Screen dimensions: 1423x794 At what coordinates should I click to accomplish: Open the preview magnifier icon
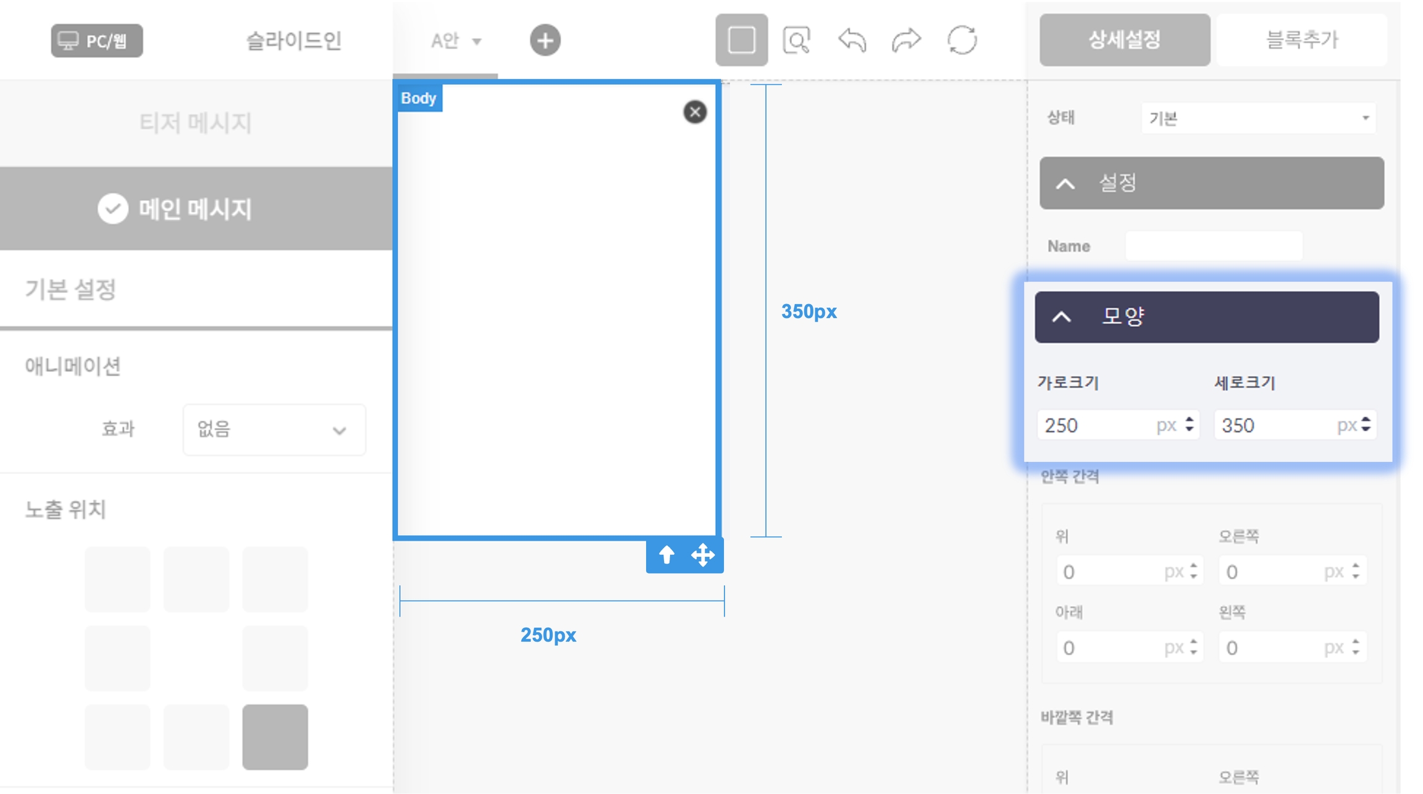(796, 41)
